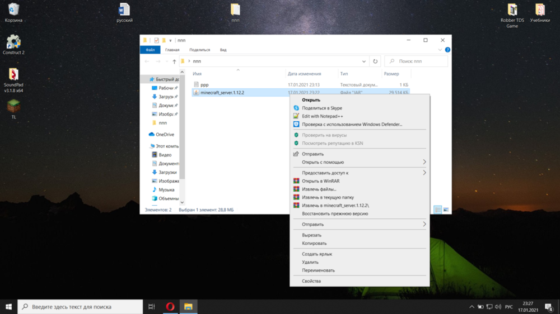Click the refresh button beside the address bar
This screenshot has height=314, width=560.
coord(375,61)
